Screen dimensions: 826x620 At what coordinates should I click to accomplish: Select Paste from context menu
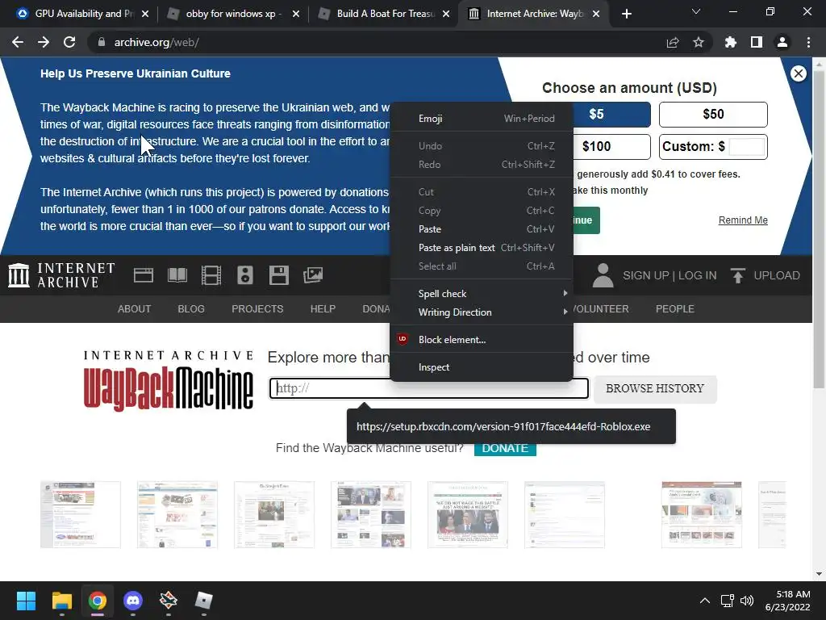tap(482, 228)
